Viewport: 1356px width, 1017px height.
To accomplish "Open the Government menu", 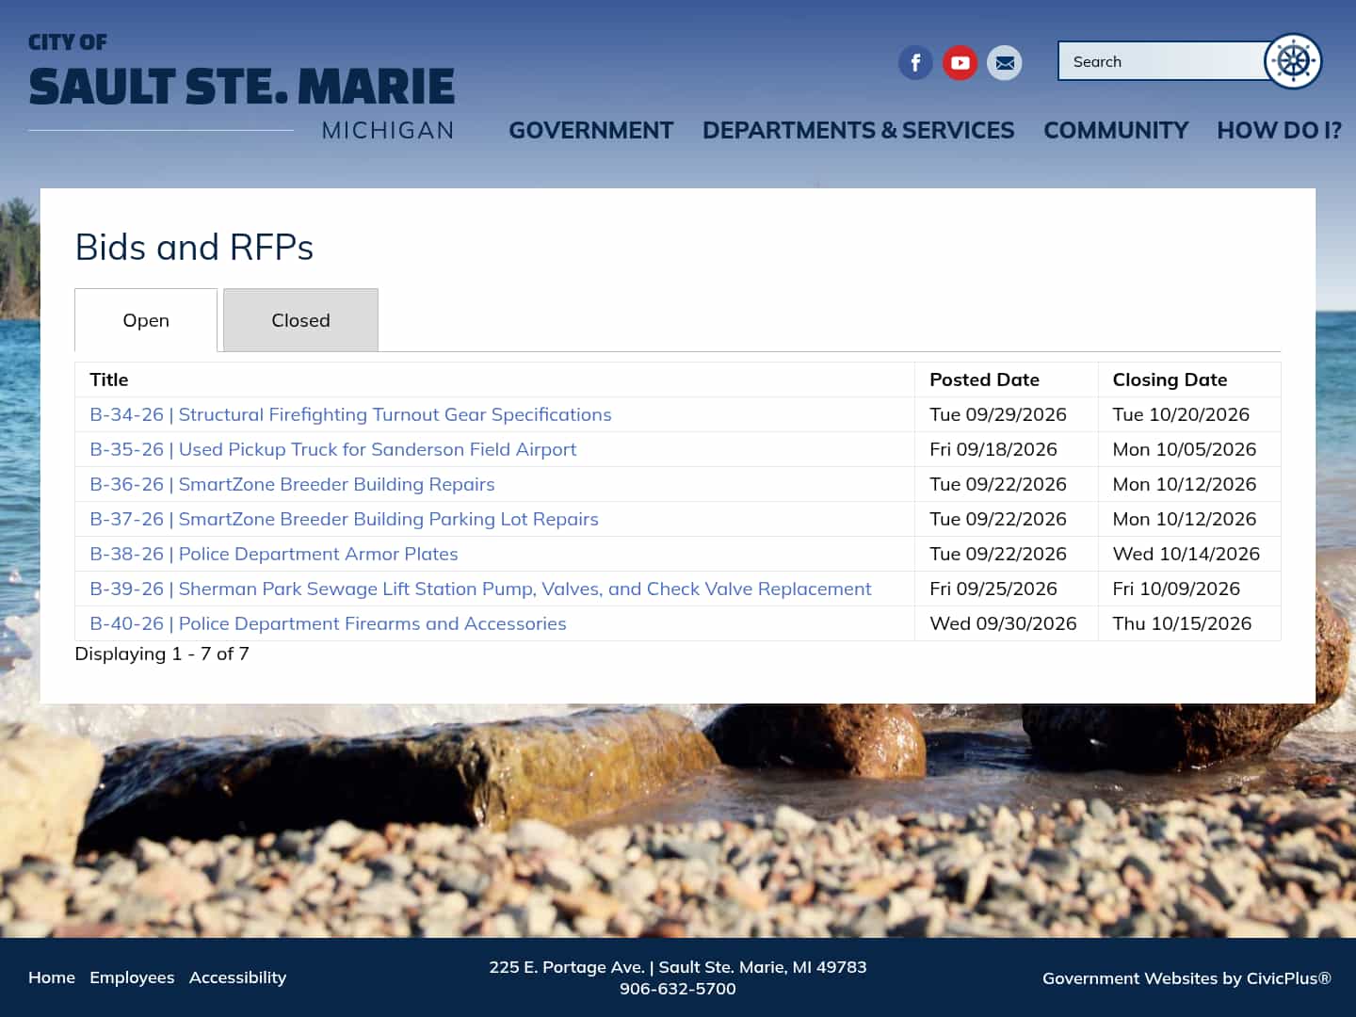I will point(591,130).
